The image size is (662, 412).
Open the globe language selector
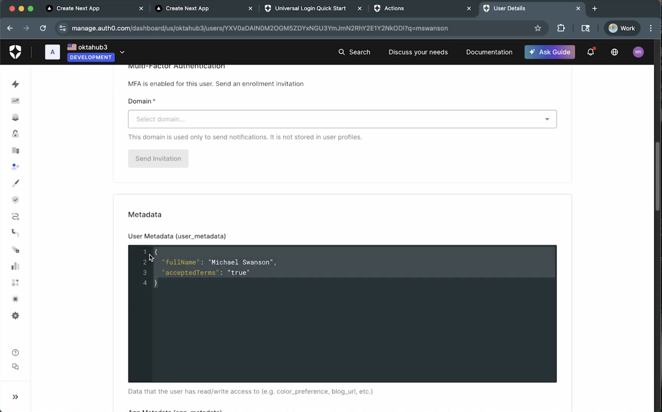tap(614, 52)
